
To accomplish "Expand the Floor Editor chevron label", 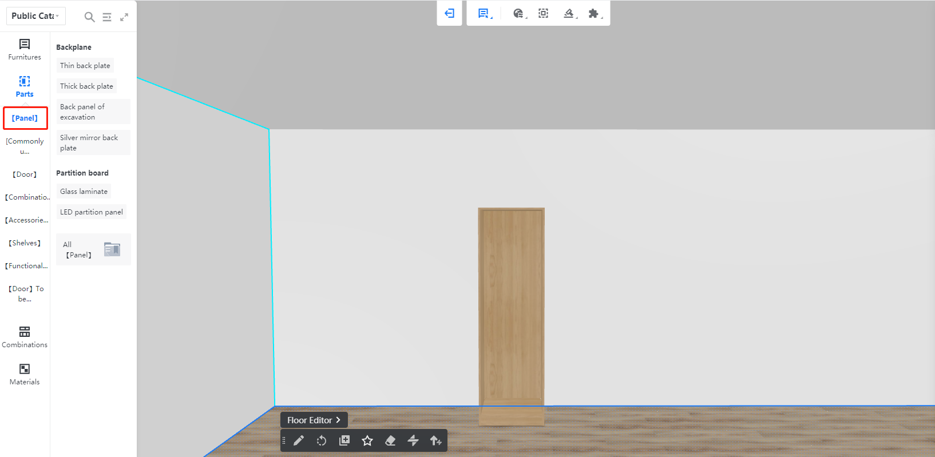I will [314, 420].
